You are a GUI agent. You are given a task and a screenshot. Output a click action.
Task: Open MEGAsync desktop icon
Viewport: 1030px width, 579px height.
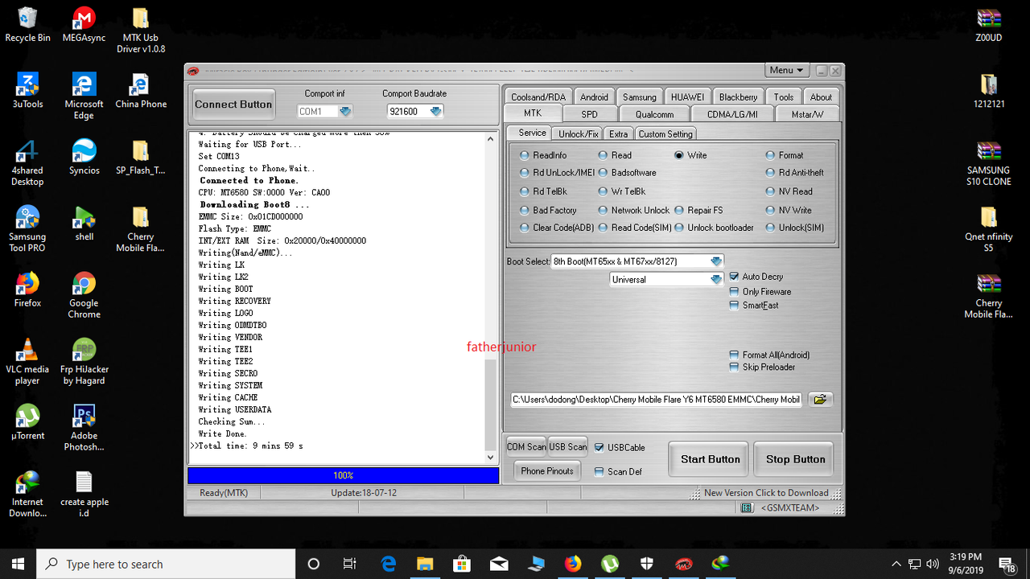84,24
